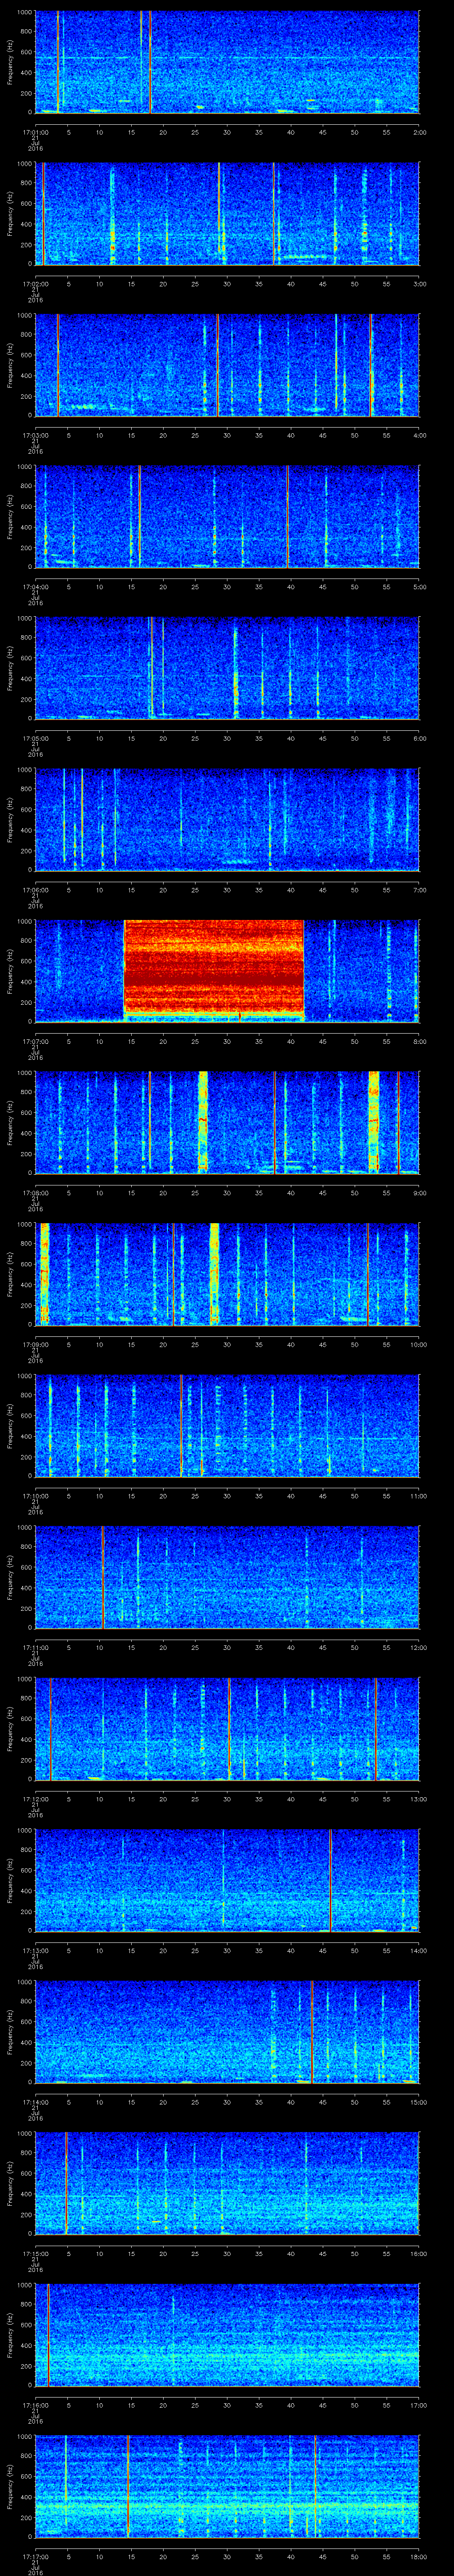Click the spectrogram panel starting at 17:10:00

(x=227, y=1425)
